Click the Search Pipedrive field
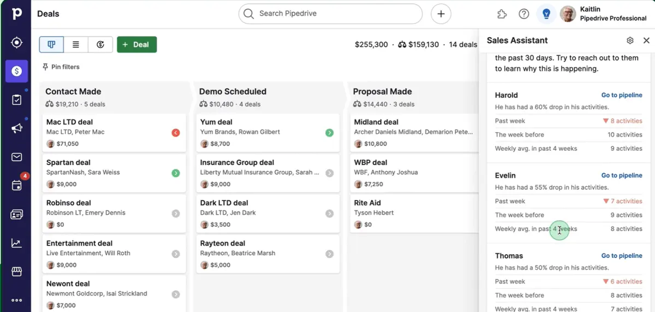This screenshot has height=312, width=655. 330,14
